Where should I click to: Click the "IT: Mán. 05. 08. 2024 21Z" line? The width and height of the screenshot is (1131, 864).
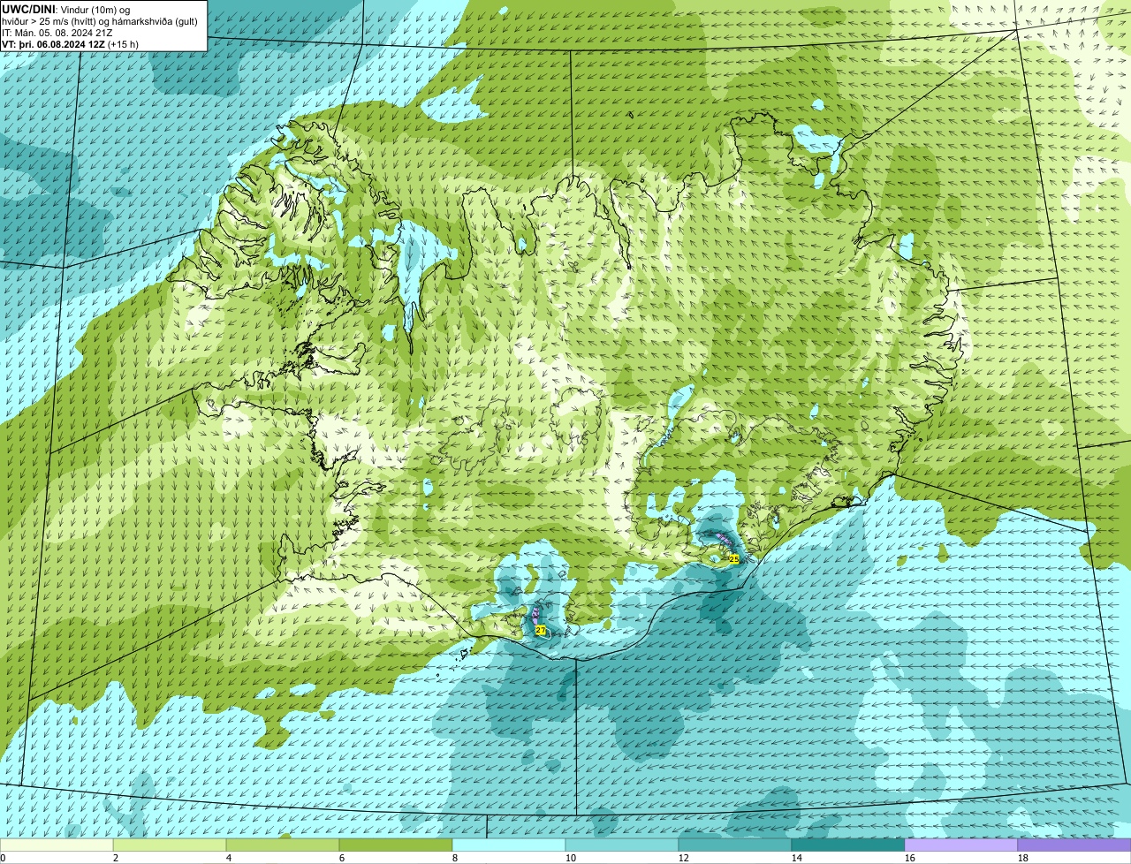[57, 32]
